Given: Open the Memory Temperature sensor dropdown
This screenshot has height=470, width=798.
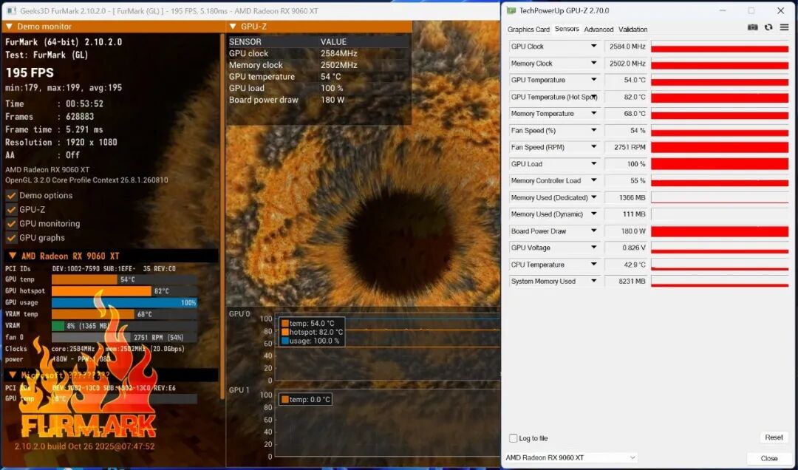Looking at the screenshot, I should pyautogui.click(x=593, y=114).
